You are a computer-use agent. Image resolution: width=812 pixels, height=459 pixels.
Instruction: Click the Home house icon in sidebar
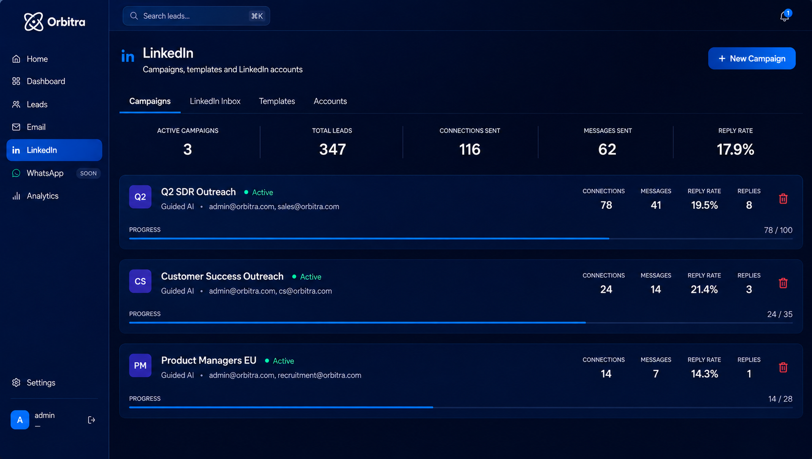tap(16, 59)
